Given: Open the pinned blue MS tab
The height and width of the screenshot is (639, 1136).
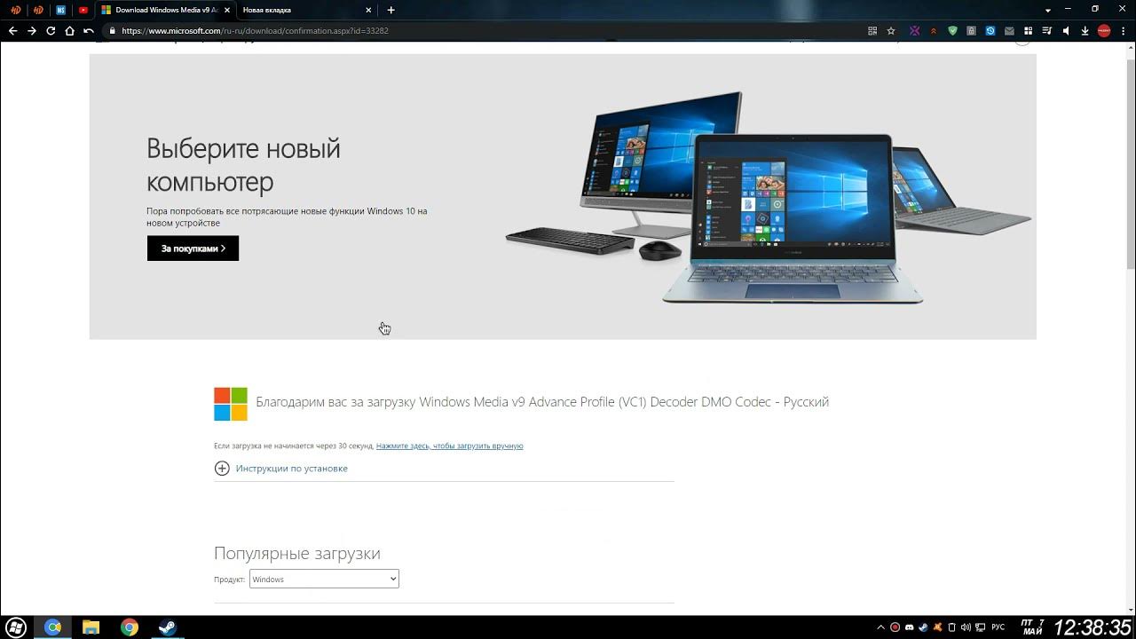Looking at the screenshot, I should pos(60,10).
